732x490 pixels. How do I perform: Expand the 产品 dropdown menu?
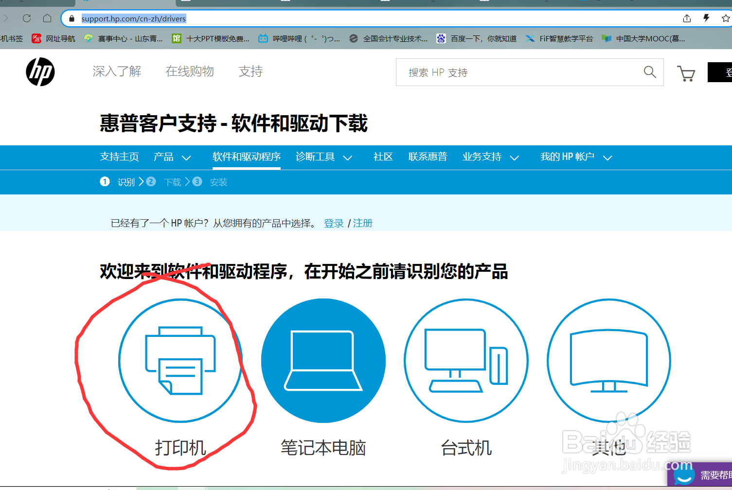pos(172,157)
